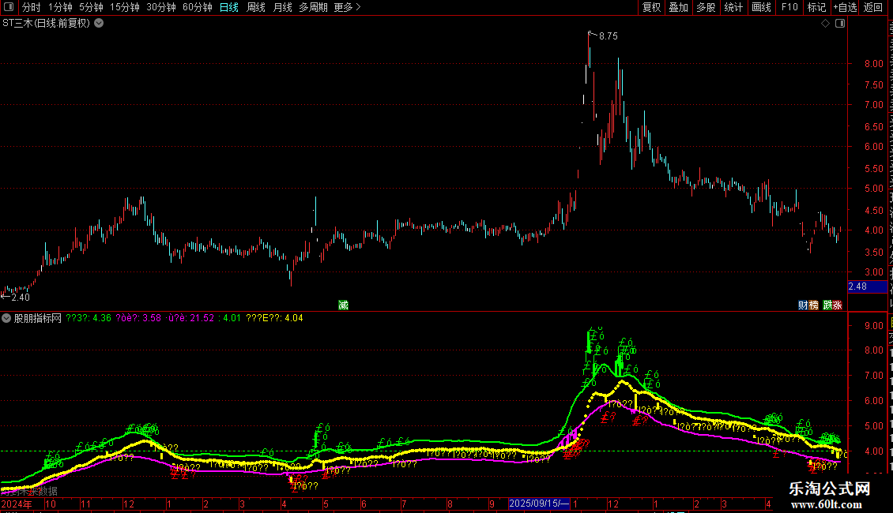This screenshot has width=893, height=513.
Task: Click the 标记 mark button
Action: point(816,7)
